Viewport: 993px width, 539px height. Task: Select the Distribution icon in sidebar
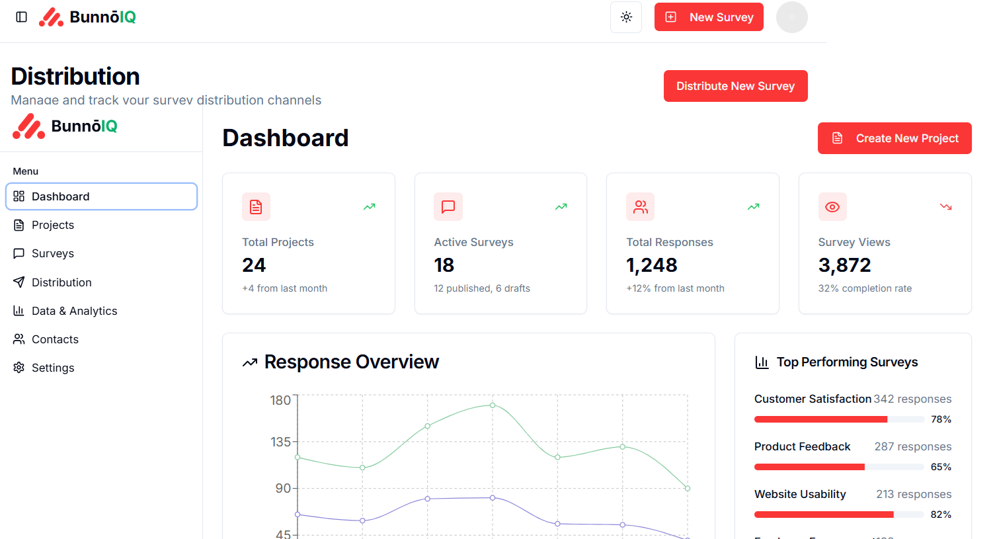(x=19, y=282)
